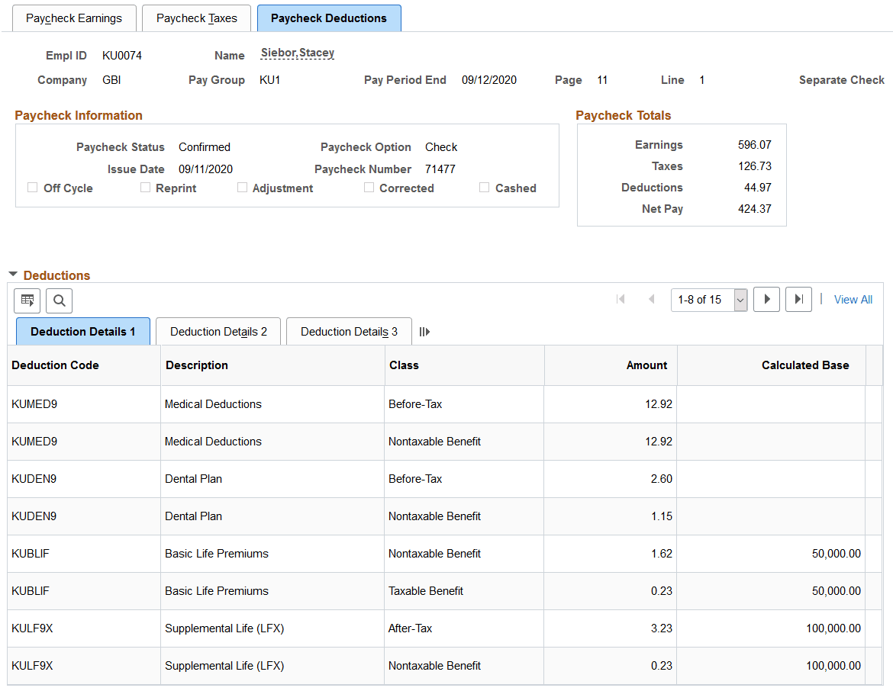
Task: Open the Paycheck Taxes tab
Action: [196, 17]
